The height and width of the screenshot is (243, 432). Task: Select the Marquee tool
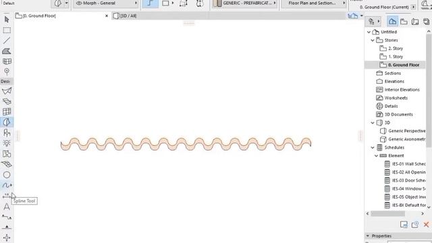click(x=7, y=30)
